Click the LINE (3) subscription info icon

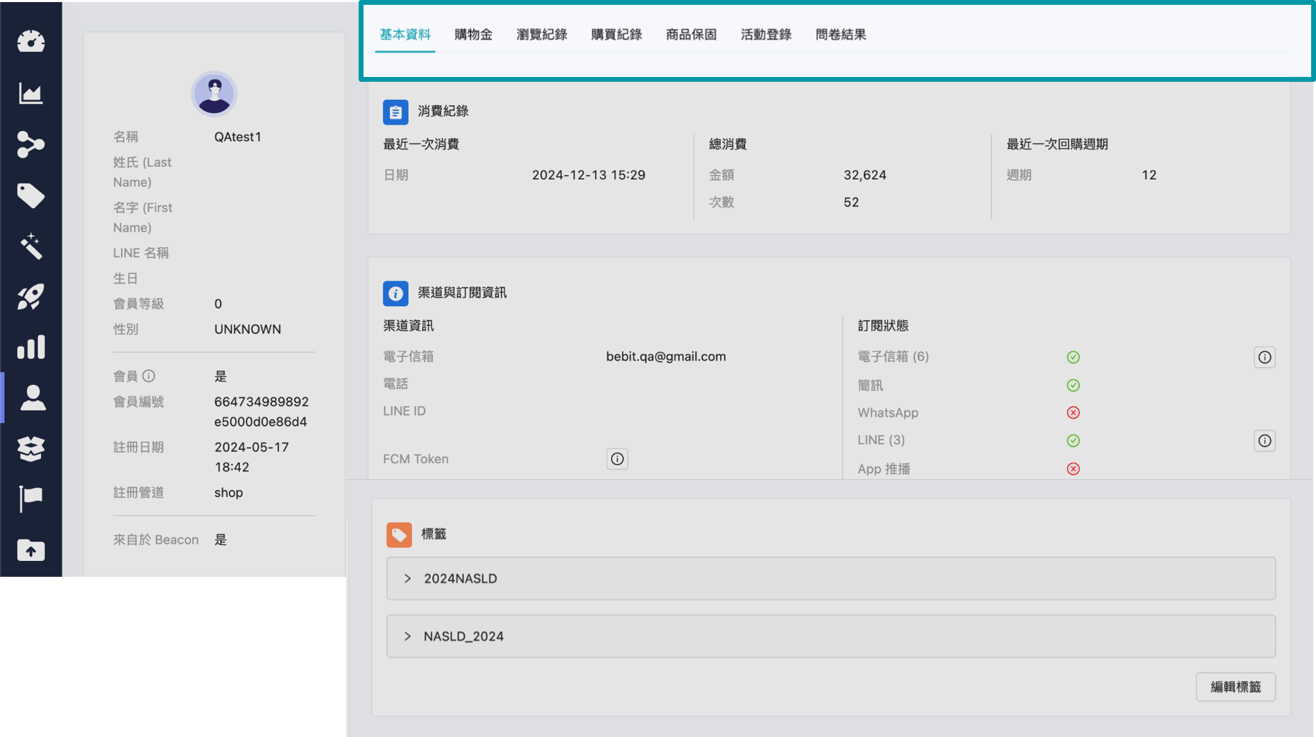point(1264,441)
